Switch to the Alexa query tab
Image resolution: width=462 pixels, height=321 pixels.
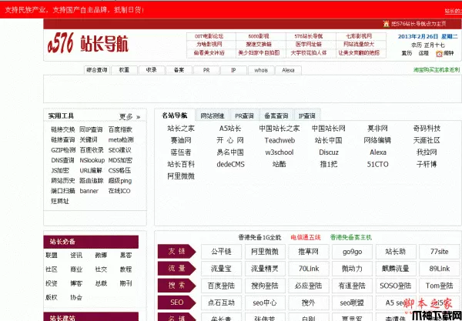click(x=288, y=70)
